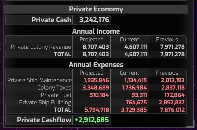The image size is (197, 130).
Task: Click expenses TOTAL current value 3,729,385
Action: [134, 110]
